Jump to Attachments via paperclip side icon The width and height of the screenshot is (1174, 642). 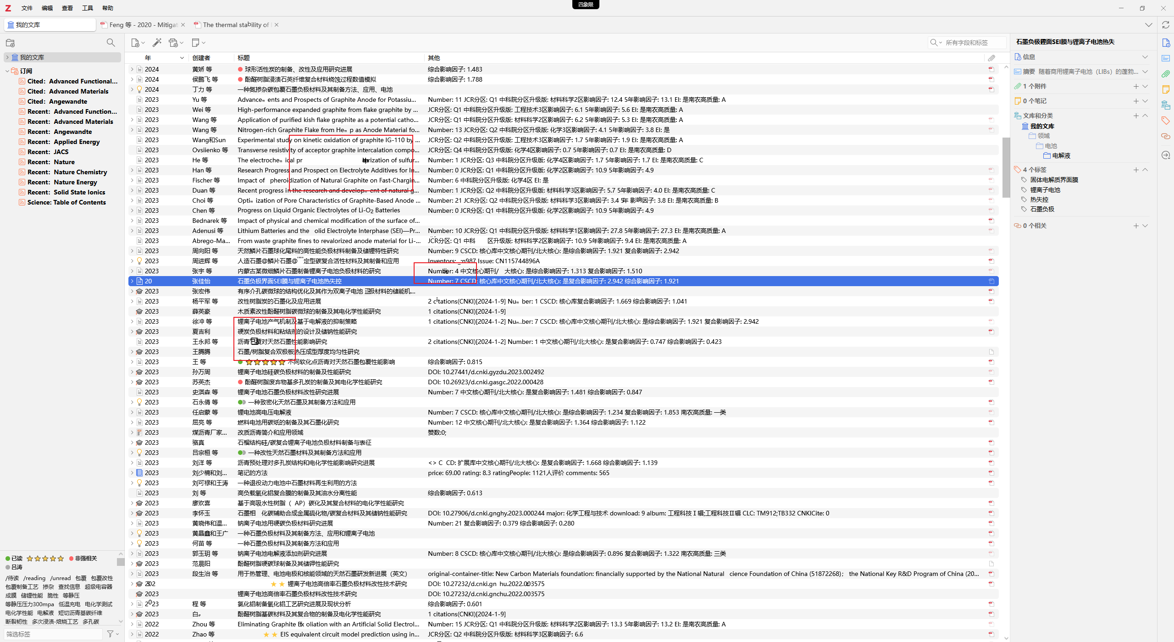1165,74
